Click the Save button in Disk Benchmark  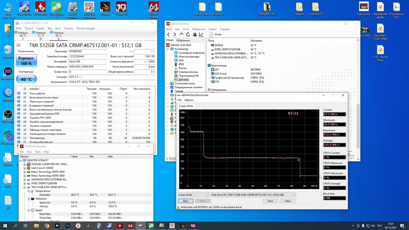pos(270,201)
